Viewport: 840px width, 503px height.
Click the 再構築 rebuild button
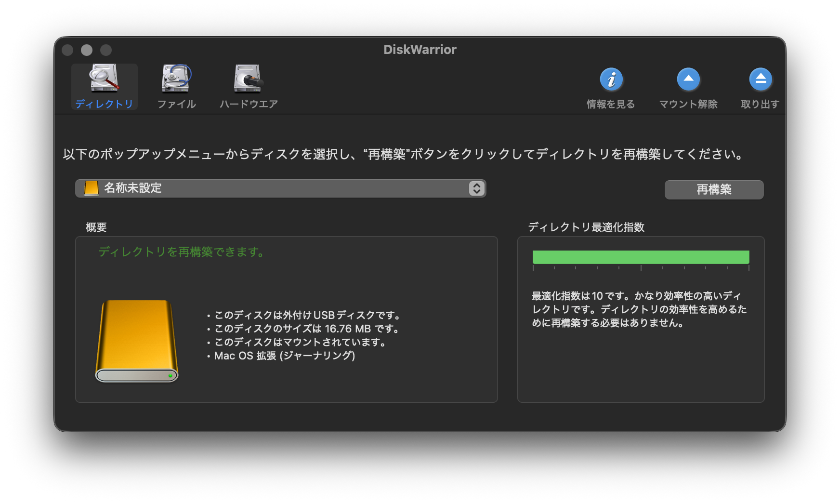(x=714, y=190)
